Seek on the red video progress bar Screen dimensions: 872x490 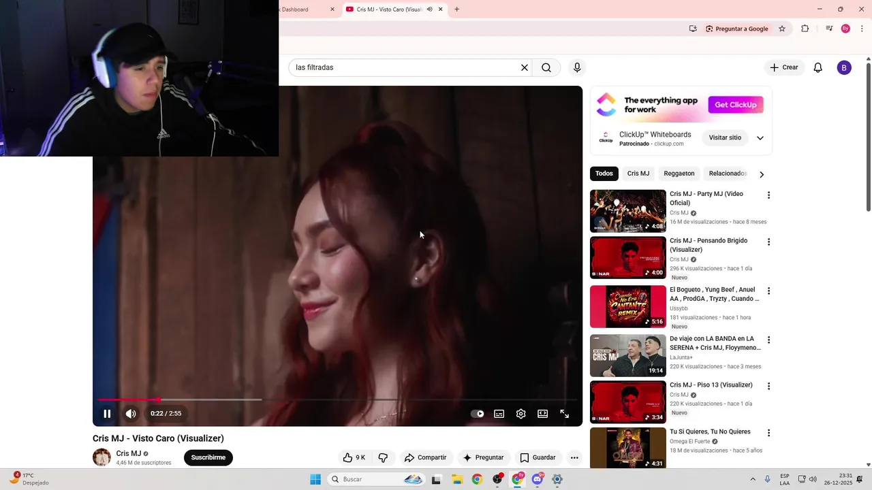tap(338, 399)
